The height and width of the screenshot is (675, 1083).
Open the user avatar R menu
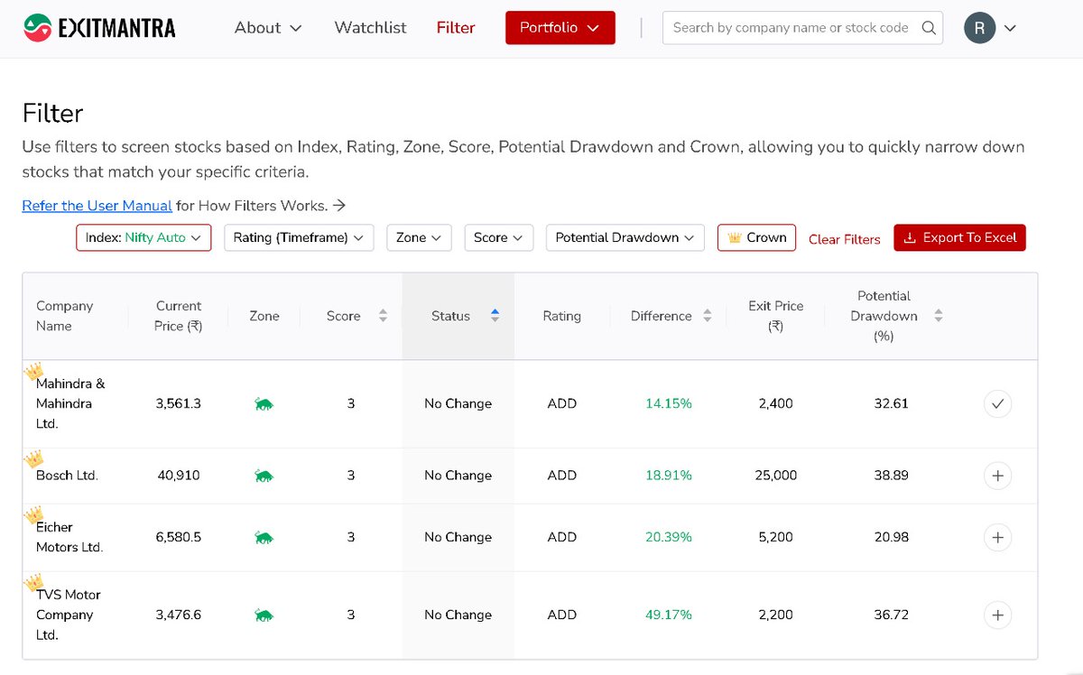[x=979, y=28]
